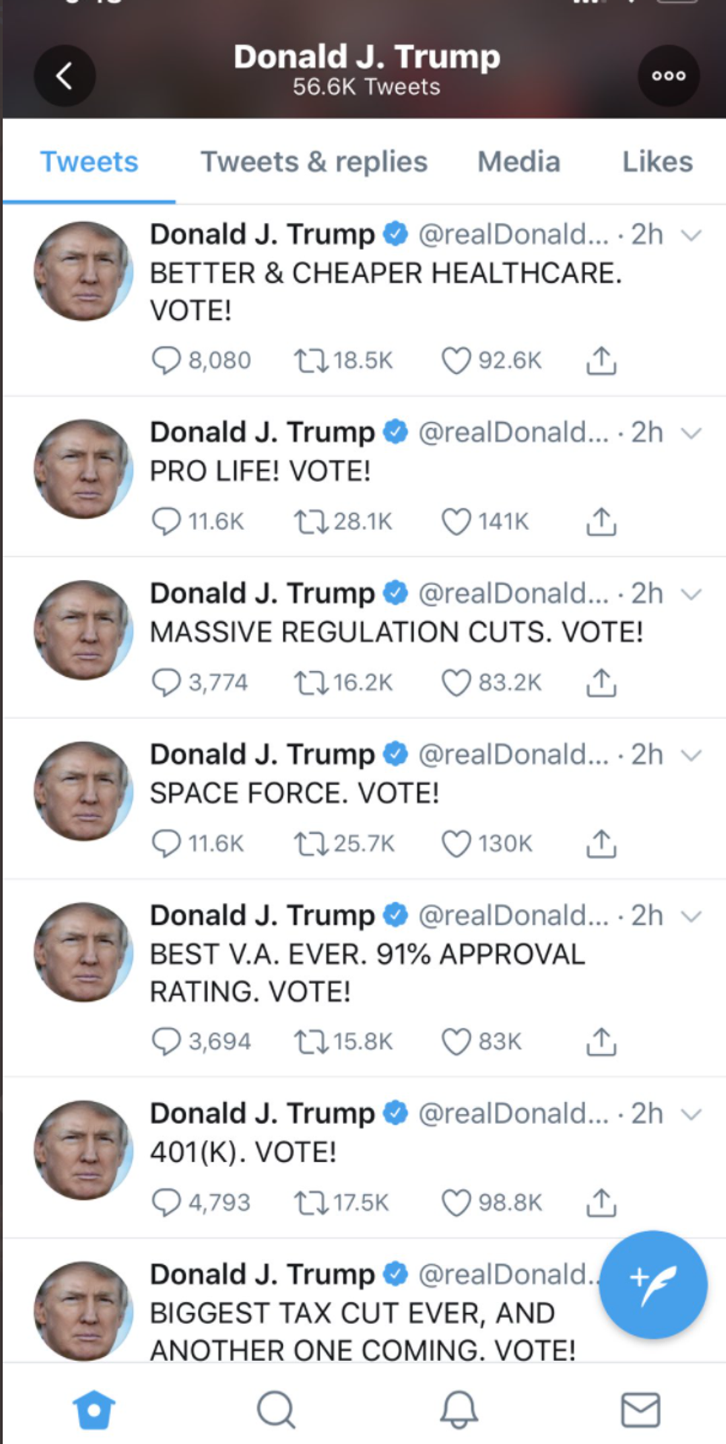The height and width of the screenshot is (1444, 726).
Task: Tap profile picture on PRO LIFE tweet
Action: (84, 469)
